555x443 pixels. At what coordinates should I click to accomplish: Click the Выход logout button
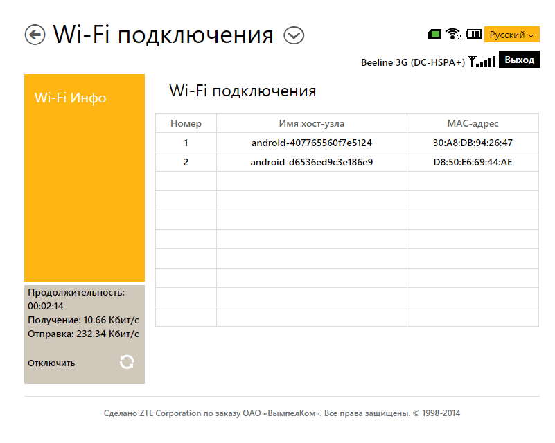(519, 60)
